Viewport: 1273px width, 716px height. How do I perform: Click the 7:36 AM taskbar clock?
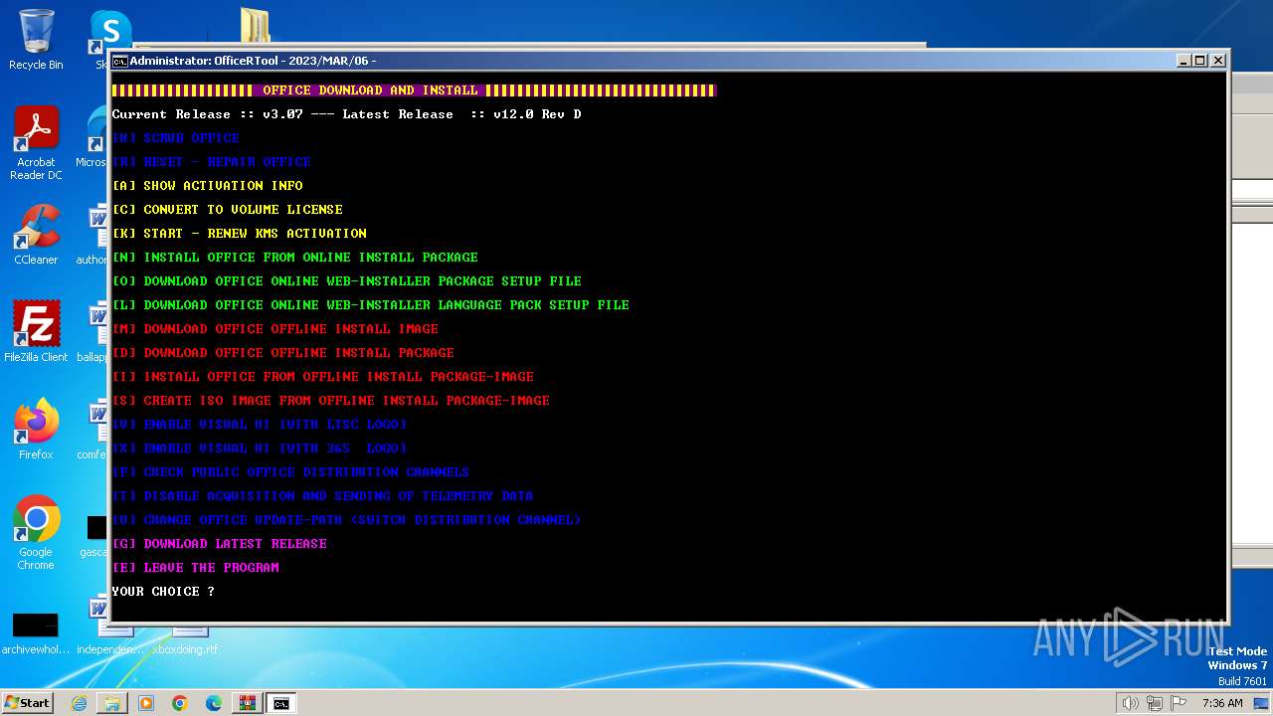[1222, 703]
